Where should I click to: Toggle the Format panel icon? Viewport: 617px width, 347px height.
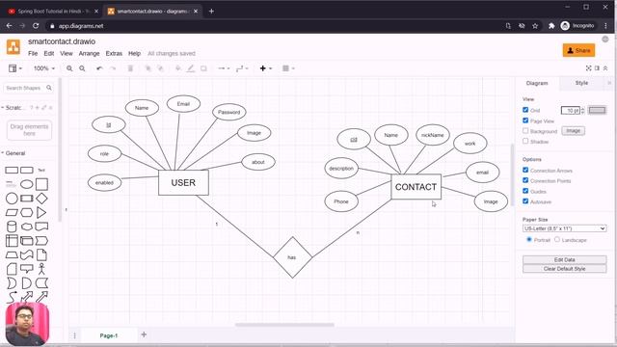tap(597, 68)
